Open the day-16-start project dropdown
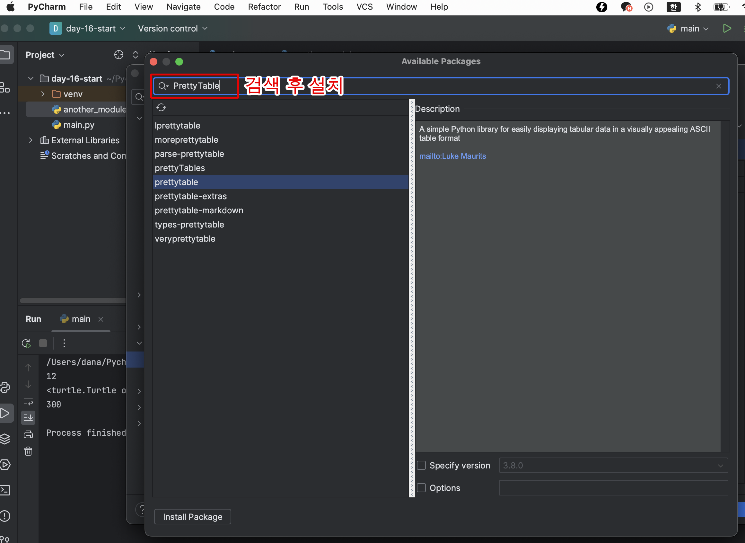The width and height of the screenshot is (745, 543). [x=88, y=29]
